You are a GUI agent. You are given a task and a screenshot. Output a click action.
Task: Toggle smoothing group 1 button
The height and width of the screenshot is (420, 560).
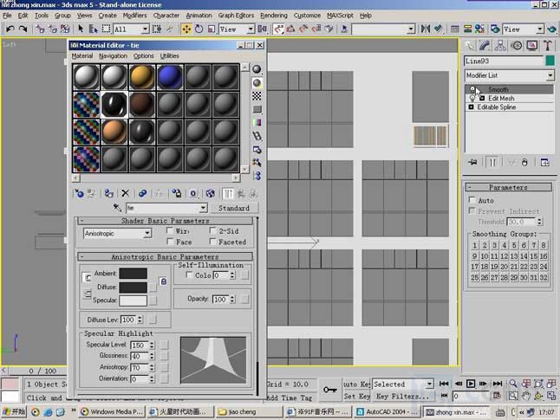(475, 245)
